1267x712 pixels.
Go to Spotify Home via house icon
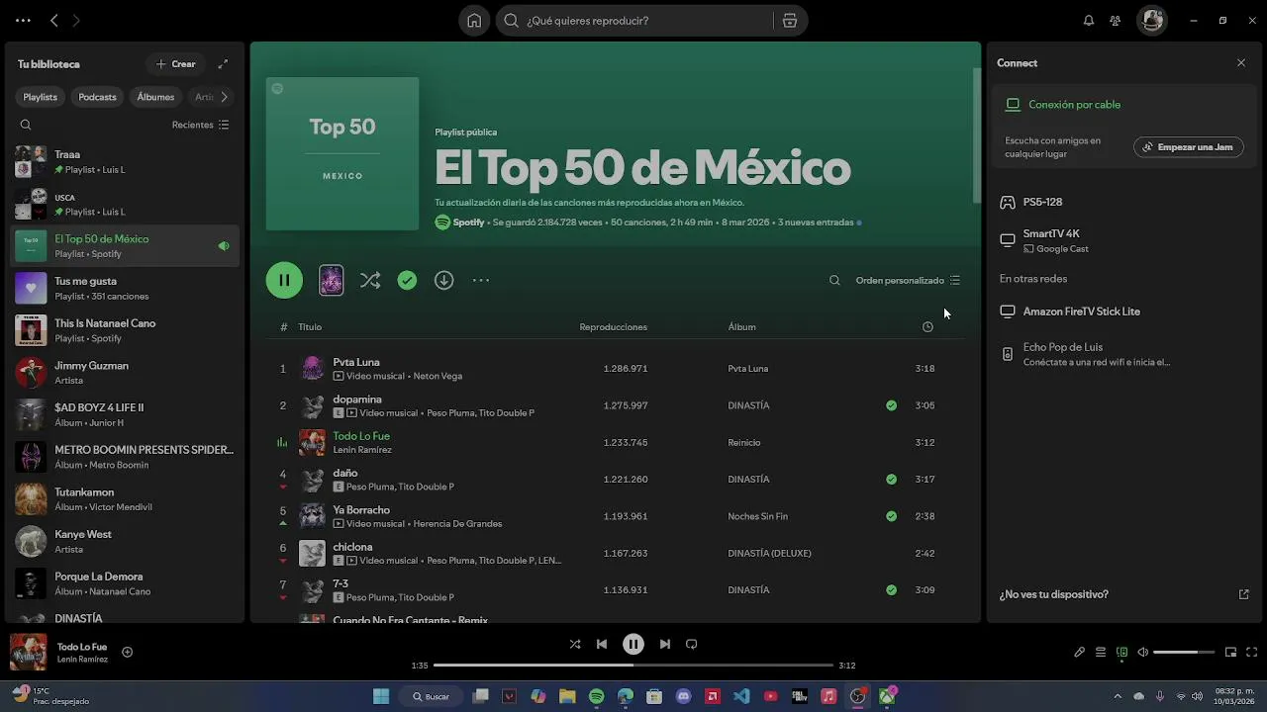tap(474, 21)
